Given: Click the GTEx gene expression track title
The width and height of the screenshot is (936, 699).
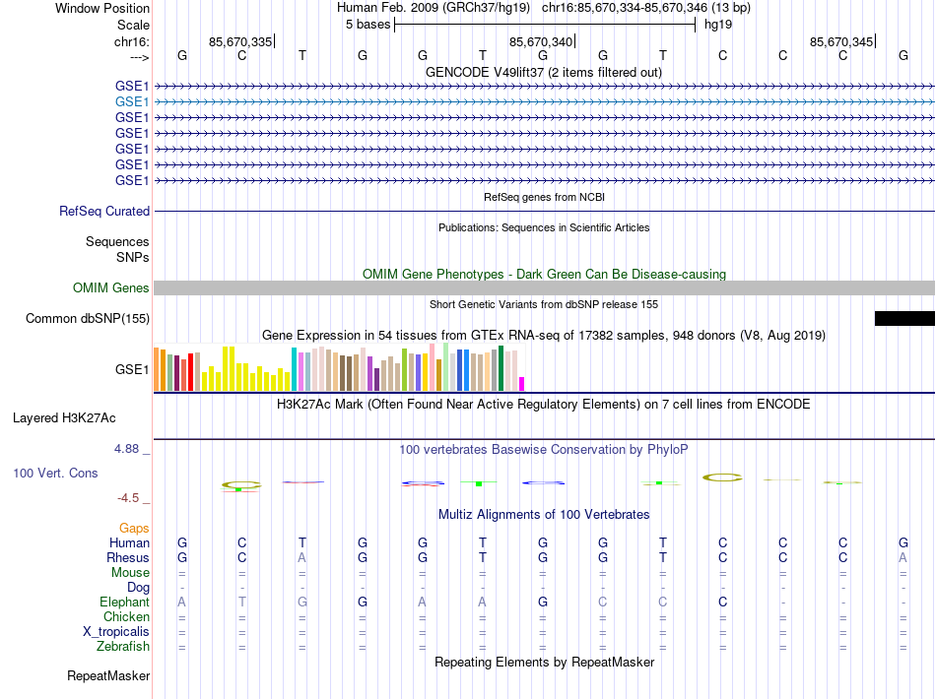Looking at the screenshot, I should pyautogui.click(x=543, y=335).
